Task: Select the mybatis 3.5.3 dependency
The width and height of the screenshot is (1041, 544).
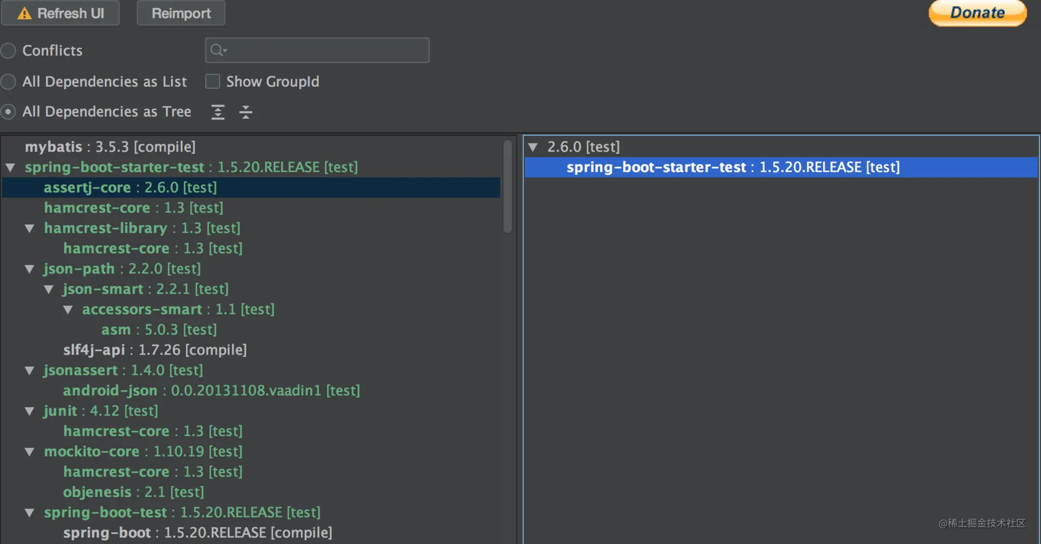Action: click(110, 147)
